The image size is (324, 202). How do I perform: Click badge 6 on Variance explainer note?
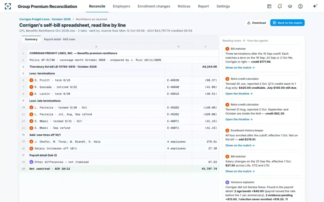(x=227, y=182)
